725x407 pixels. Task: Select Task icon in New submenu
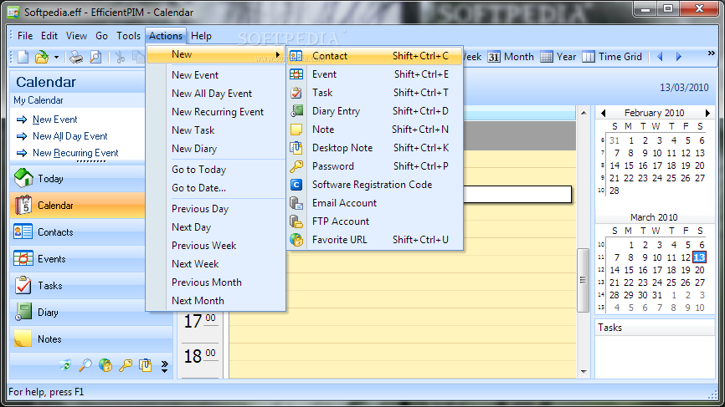(x=296, y=93)
